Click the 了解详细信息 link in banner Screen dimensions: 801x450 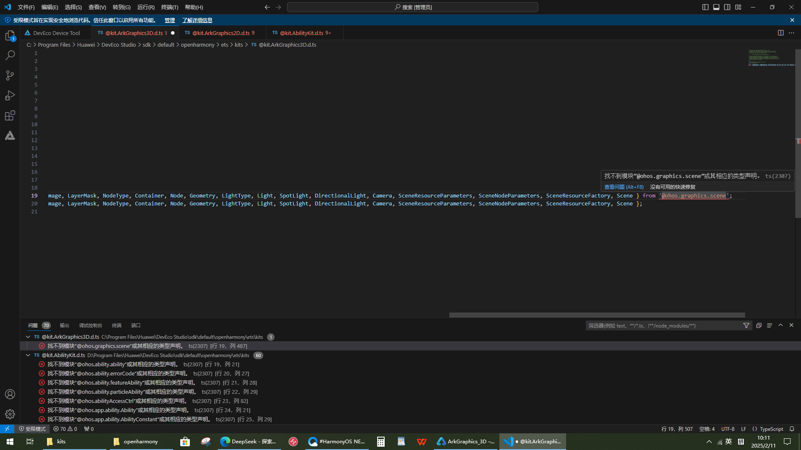[x=197, y=20]
